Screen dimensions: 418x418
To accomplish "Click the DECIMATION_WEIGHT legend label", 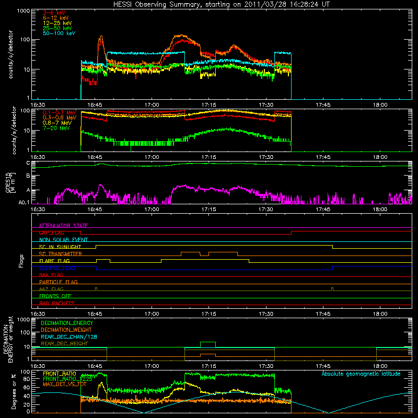I will coord(66,330).
